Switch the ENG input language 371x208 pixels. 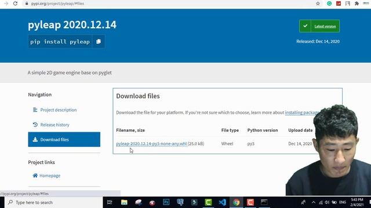point(343,202)
